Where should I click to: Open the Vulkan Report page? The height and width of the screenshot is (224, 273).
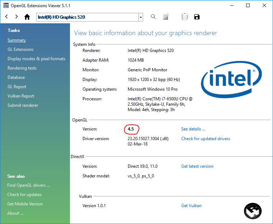tap(21, 96)
